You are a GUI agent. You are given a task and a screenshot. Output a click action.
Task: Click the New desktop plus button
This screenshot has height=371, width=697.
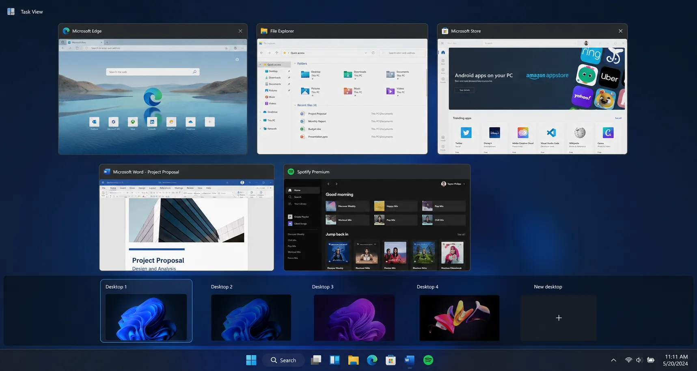point(559,318)
